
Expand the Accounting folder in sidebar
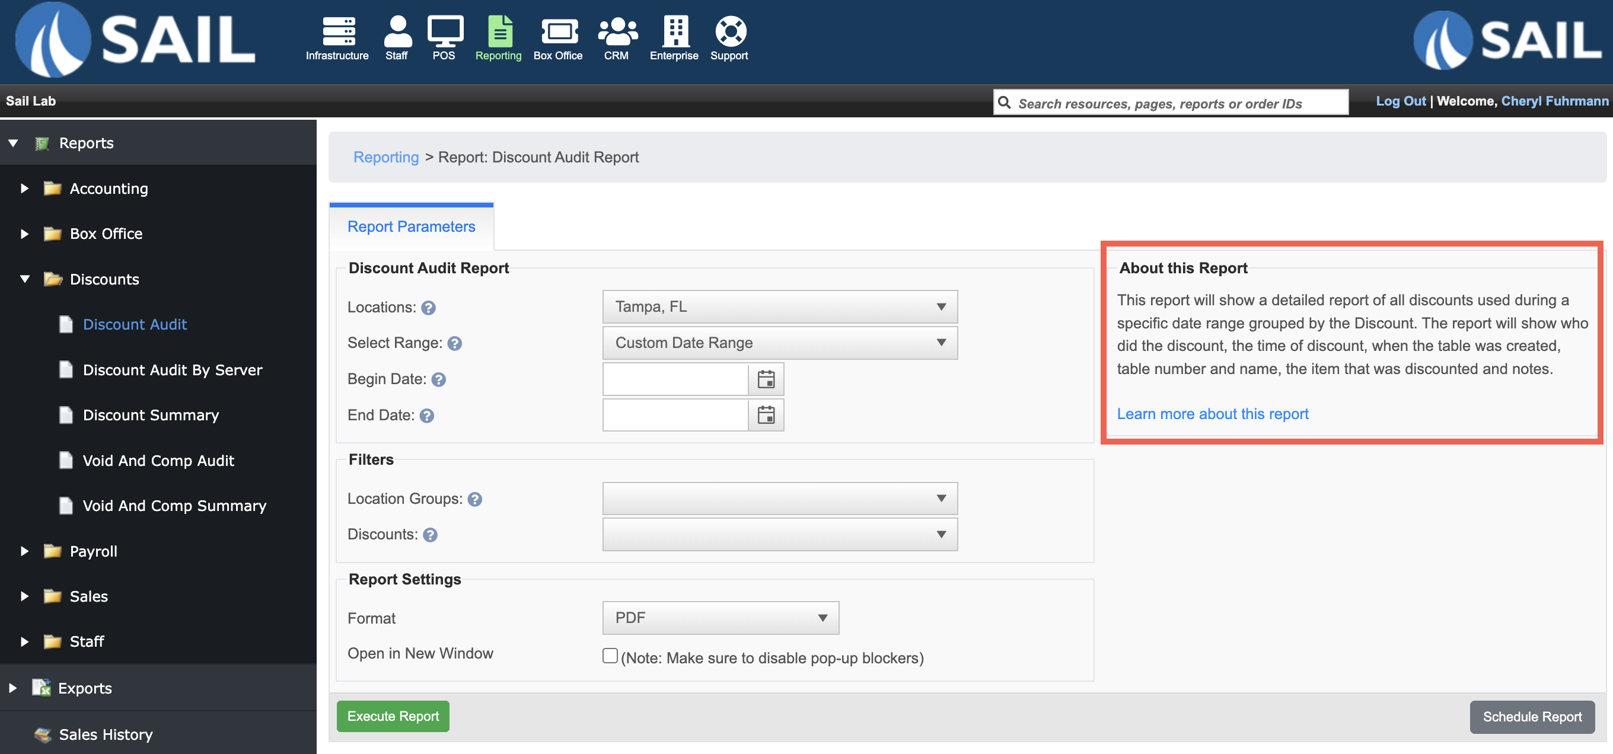point(24,188)
